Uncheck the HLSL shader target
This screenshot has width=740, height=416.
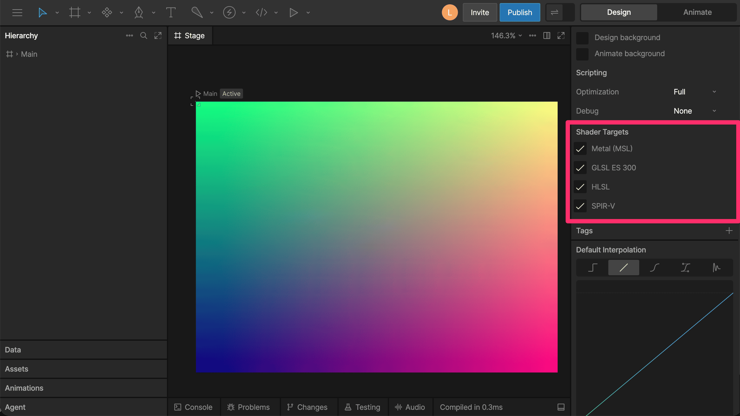pos(580,187)
